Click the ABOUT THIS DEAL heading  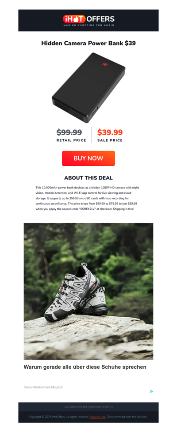(x=88, y=178)
